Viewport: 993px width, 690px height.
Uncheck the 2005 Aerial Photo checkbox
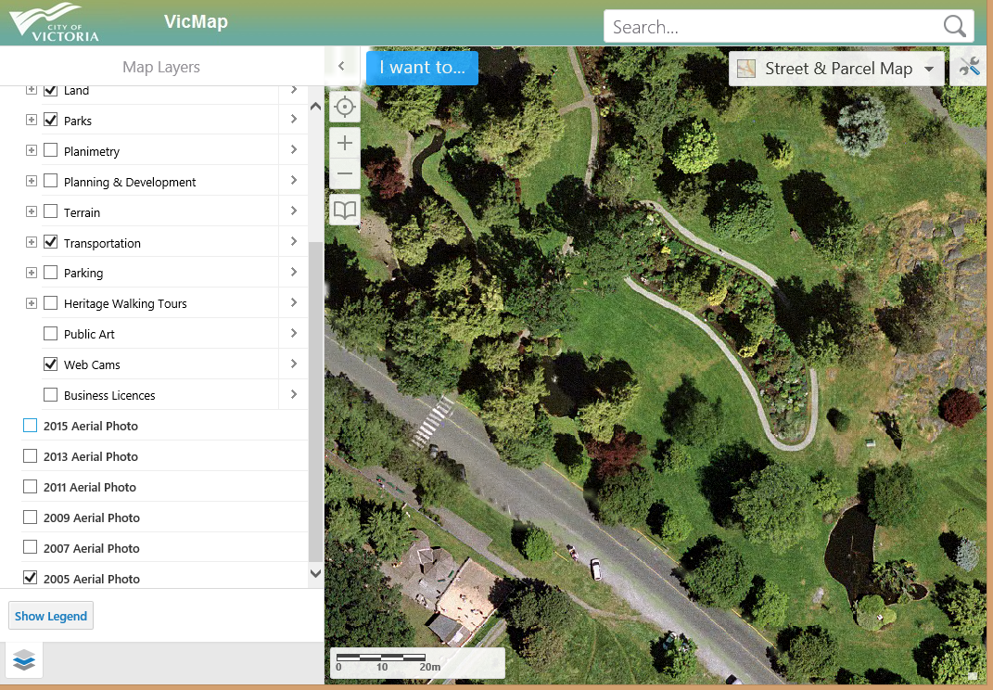30,577
